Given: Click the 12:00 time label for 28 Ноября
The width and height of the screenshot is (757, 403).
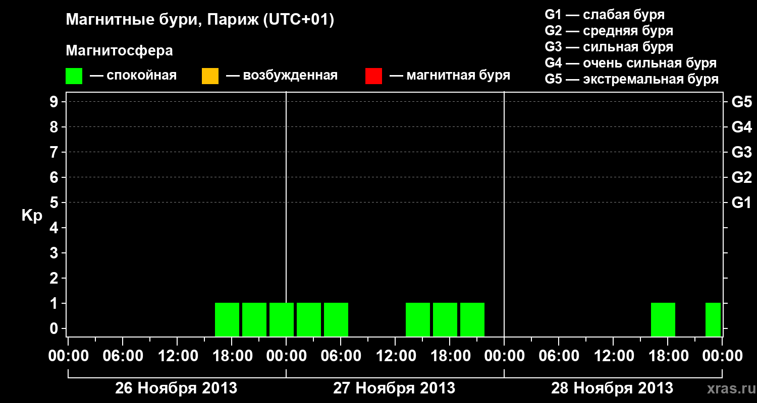Looking at the screenshot, I should (x=613, y=356).
